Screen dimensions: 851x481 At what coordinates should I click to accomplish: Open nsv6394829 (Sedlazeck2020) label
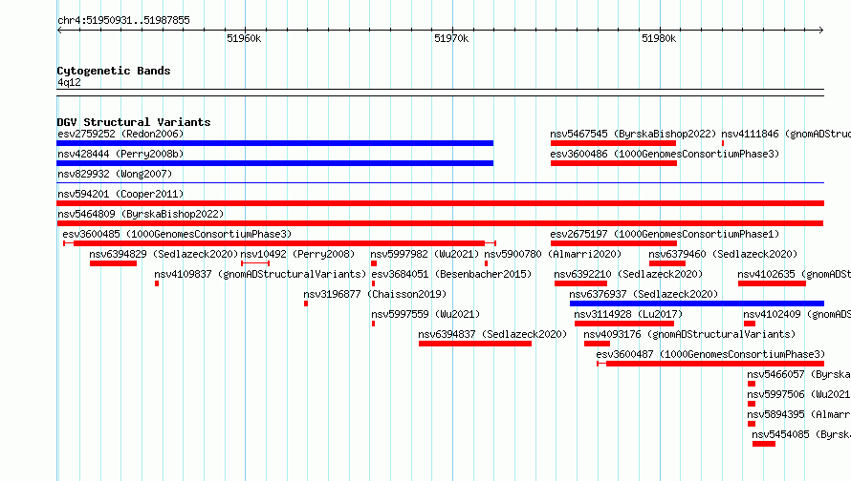click(164, 254)
